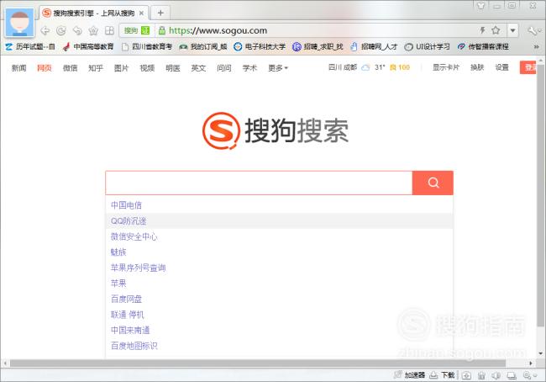
Task: Open the grid quick-access page icon
Action: [109, 30]
